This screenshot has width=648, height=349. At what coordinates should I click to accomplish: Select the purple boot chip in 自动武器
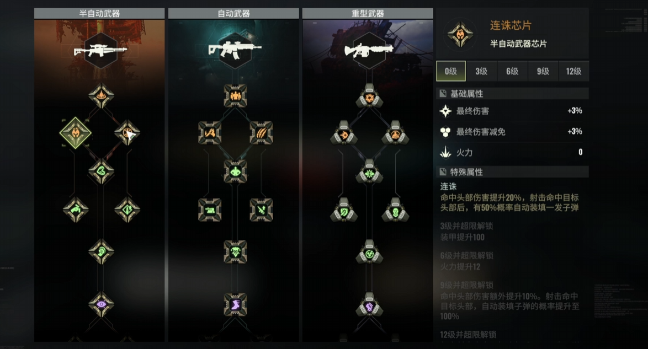point(235,305)
